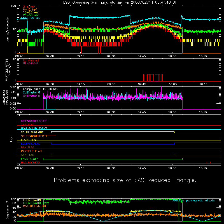The height and width of the screenshot is (224, 224).
Task: Click the SAA_FLAG flag label
Action: 27,147
